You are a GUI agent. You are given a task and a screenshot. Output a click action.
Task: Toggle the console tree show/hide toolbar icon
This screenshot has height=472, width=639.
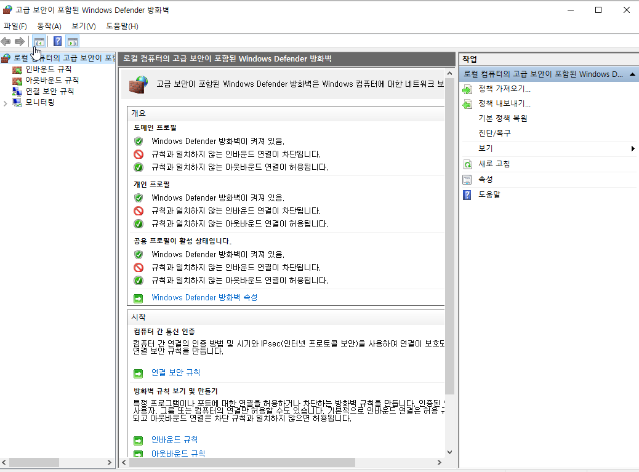click(x=39, y=42)
